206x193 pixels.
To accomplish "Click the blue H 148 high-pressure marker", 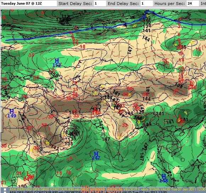I will tap(164, 178).
